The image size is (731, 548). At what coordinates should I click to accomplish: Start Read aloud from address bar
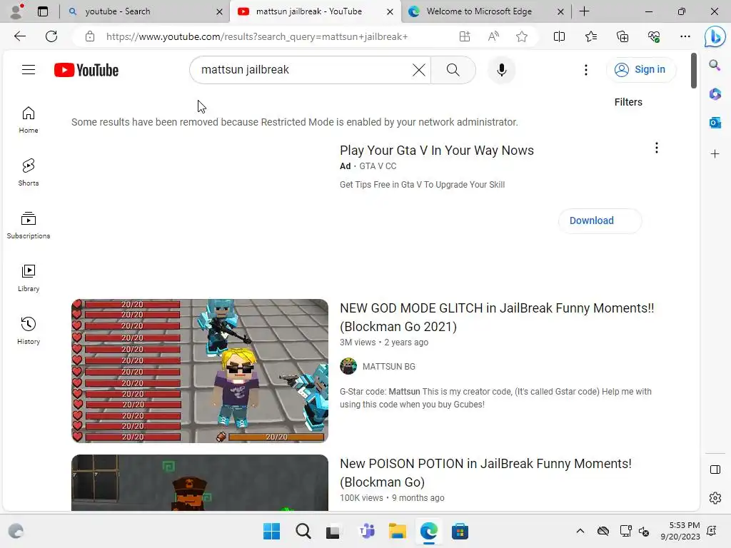click(x=493, y=36)
